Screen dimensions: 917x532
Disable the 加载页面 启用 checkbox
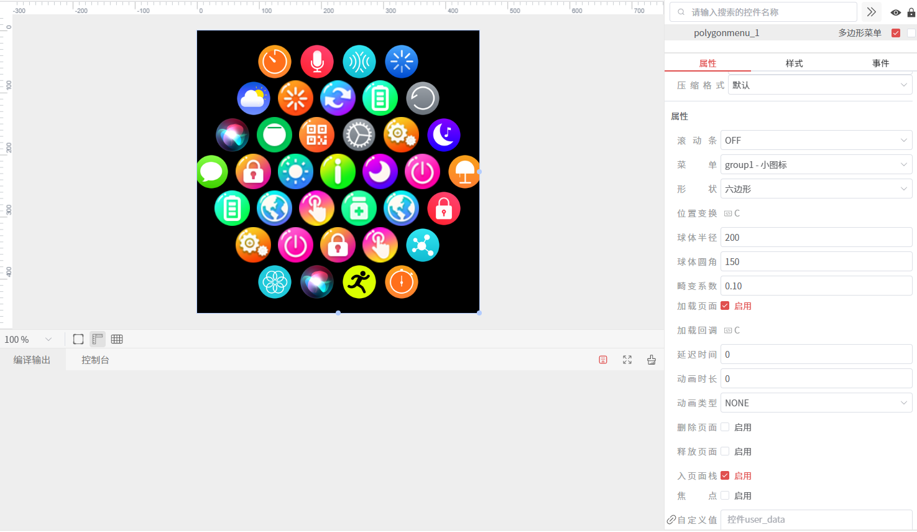coord(725,306)
